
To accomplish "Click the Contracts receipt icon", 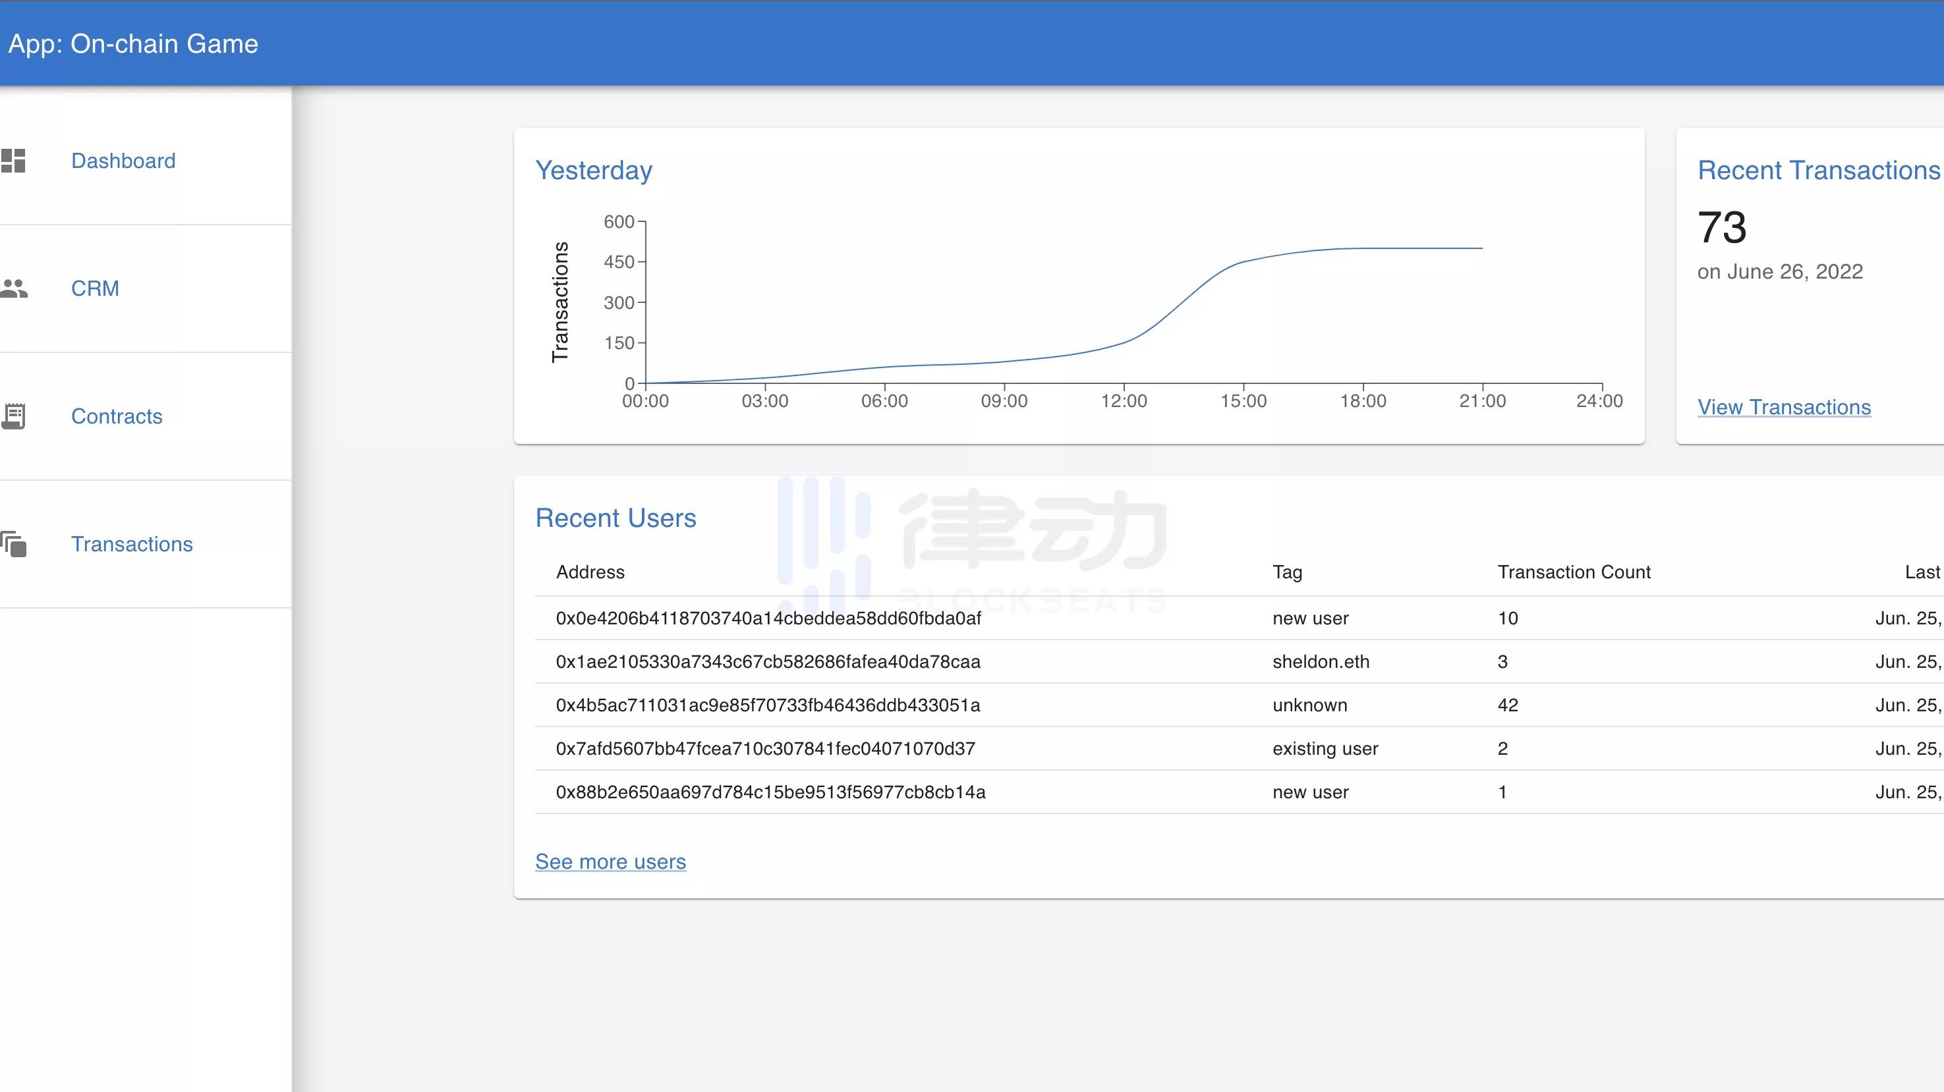I will tap(14, 416).
